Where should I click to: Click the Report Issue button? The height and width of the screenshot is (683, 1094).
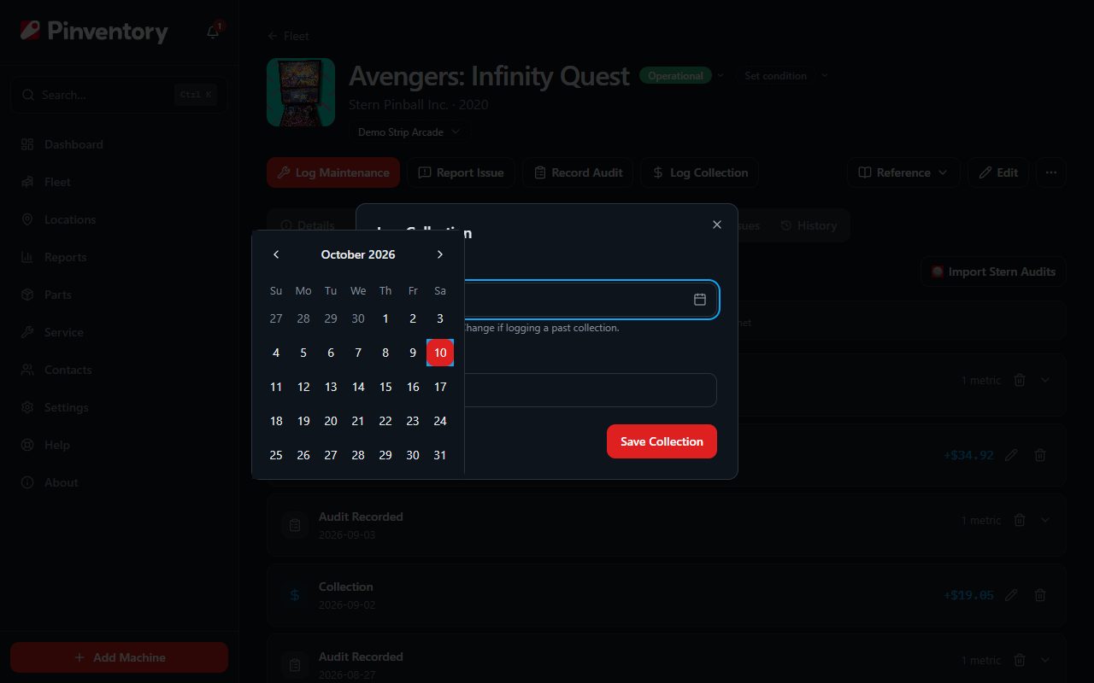[461, 172]
